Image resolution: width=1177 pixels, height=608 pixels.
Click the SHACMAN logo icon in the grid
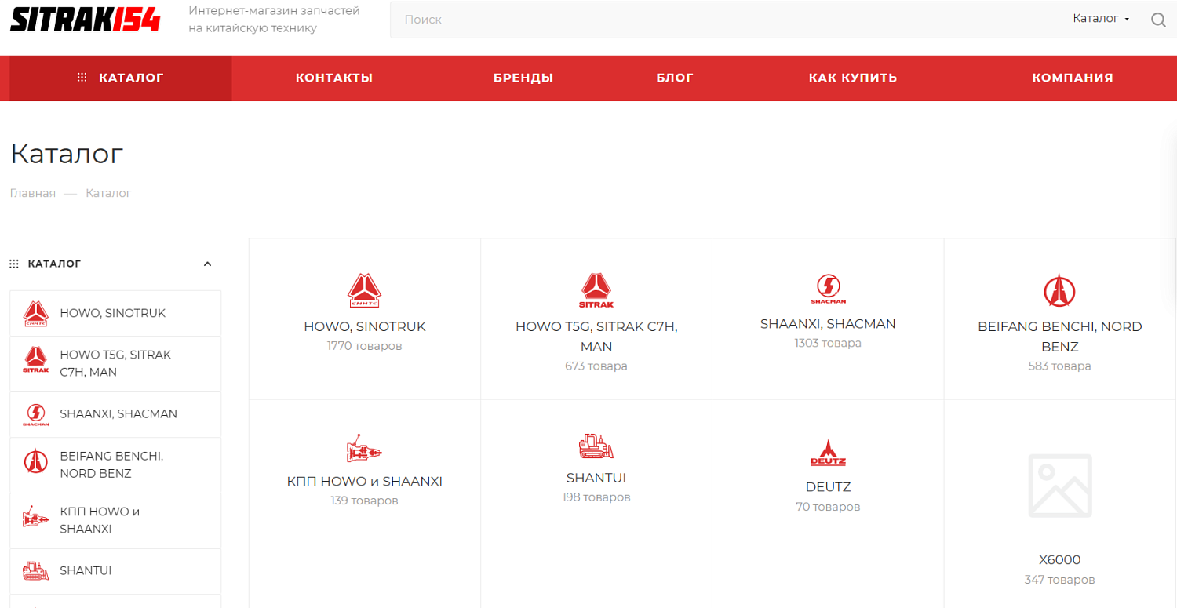click(828, 289)
